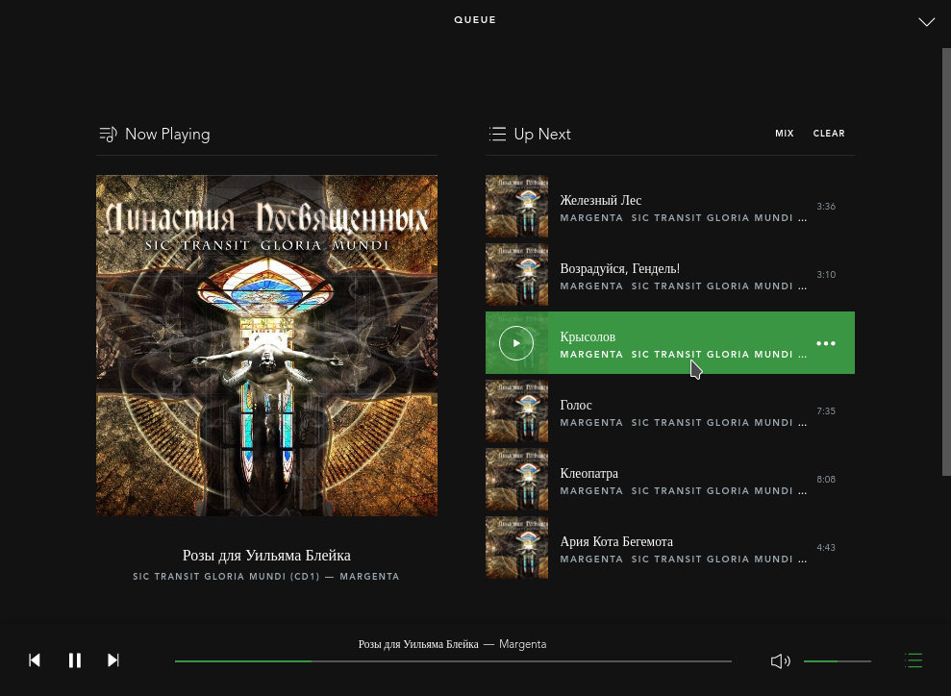Image resolution: width=951 pixels, height=696 pixels.
Task: Click the large now playing album cover
Action: point(267,345)
